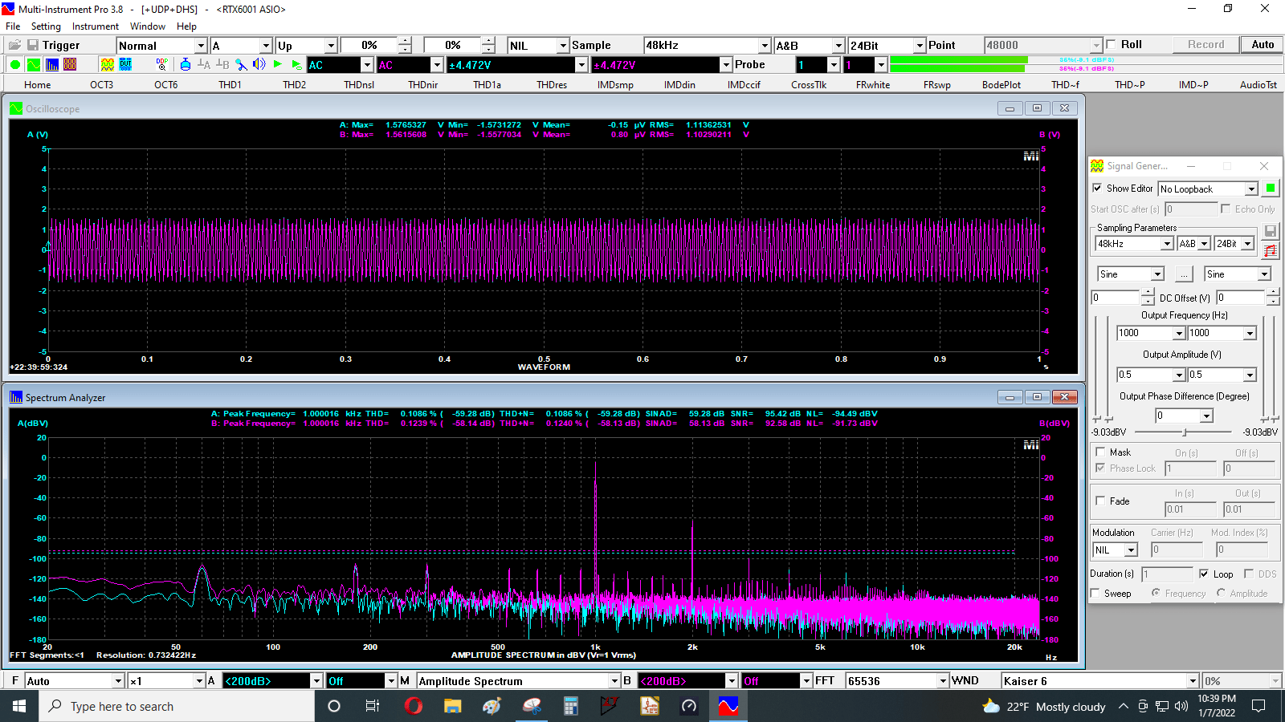Click the Auto button
The height and width of the screenshot is (722, 1285).
pyautogui.click(x=1263, y=45)
